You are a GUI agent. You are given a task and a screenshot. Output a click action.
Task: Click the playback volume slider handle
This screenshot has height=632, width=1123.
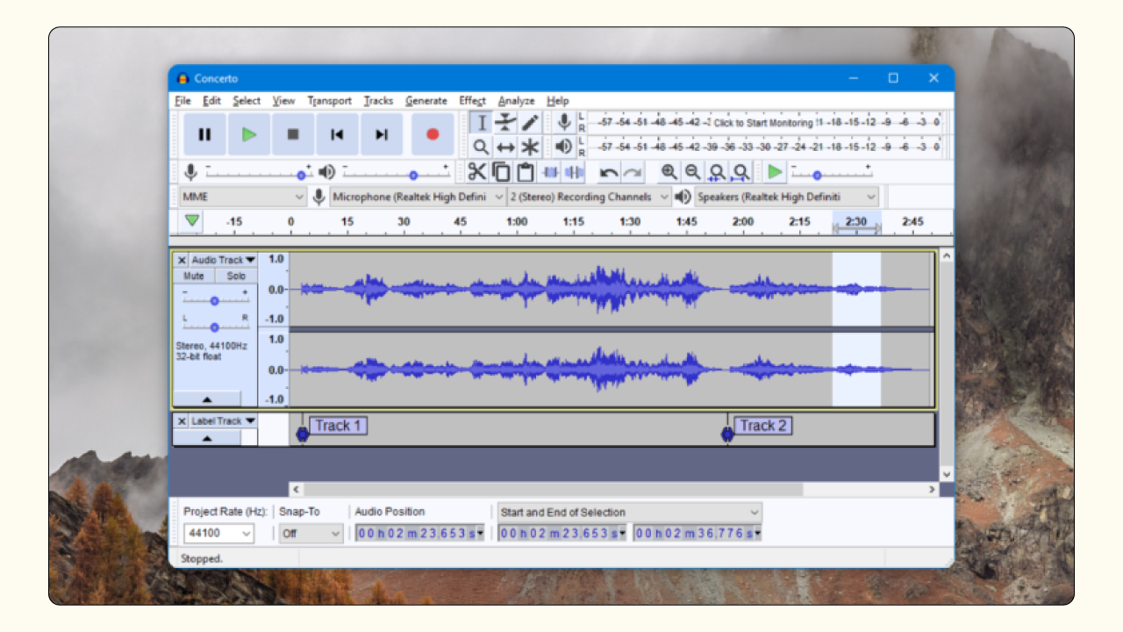(413, 175)
